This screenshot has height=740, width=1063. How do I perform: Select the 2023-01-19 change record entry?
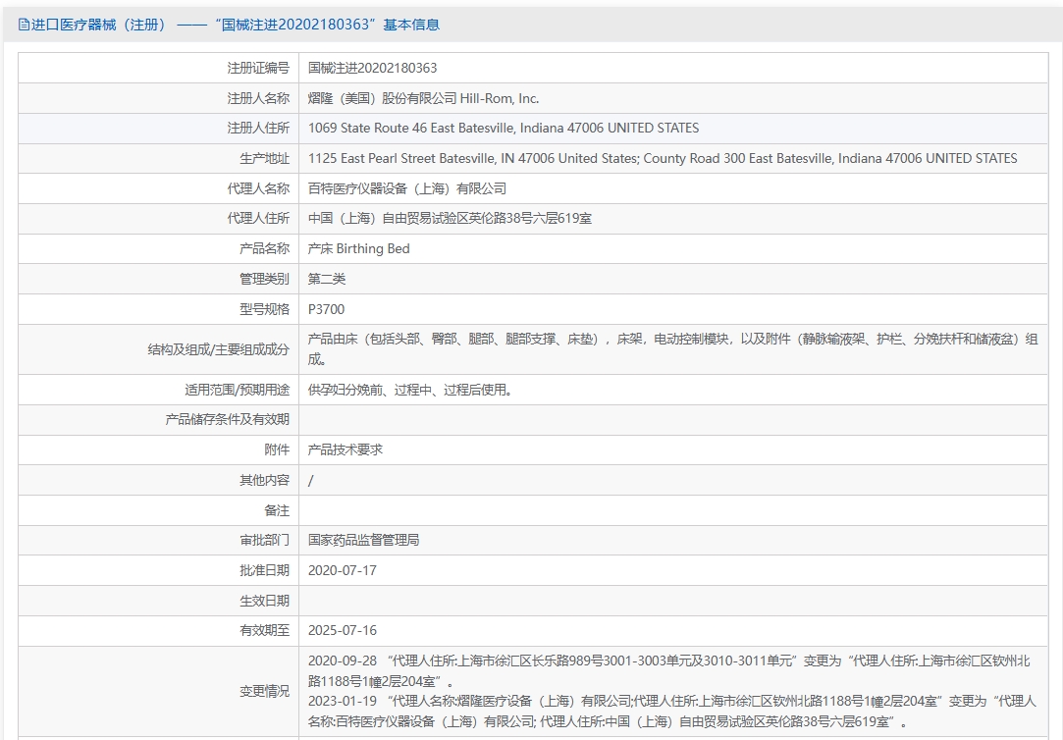click(671, 712)
